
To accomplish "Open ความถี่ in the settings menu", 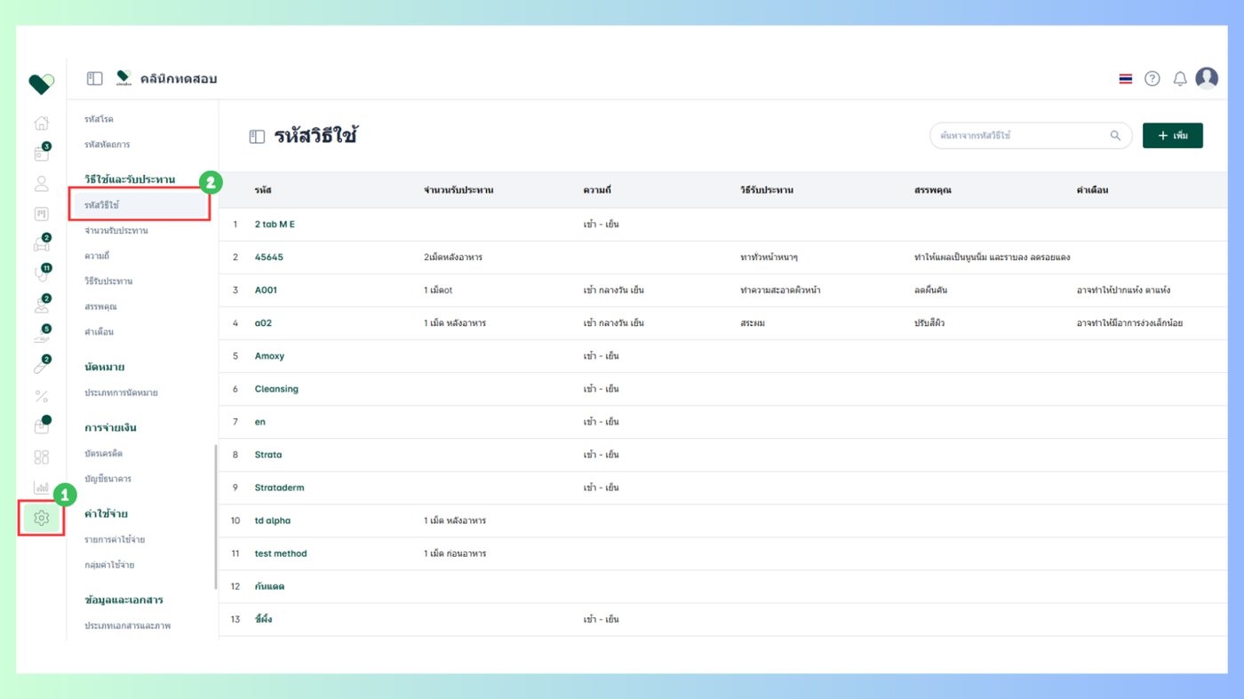I will coord(97,256).
